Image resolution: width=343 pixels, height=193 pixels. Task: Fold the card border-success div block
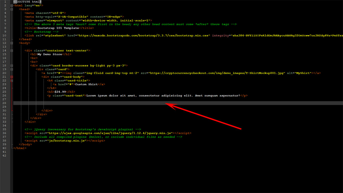point(12,65)
